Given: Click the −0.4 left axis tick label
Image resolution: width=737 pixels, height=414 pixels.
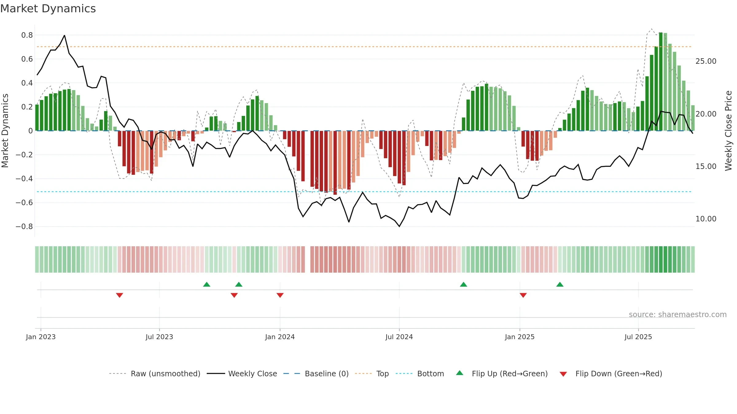Looking at the screenshot, I should pos(24,179).
